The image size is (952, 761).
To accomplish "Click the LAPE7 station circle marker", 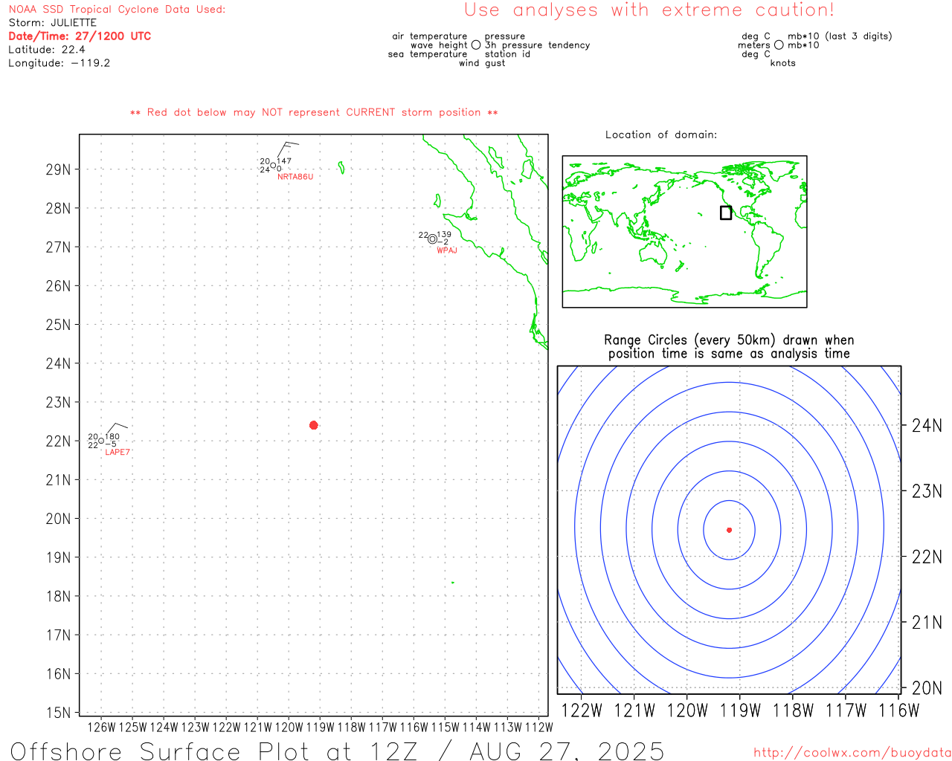I will click(101, 441).
